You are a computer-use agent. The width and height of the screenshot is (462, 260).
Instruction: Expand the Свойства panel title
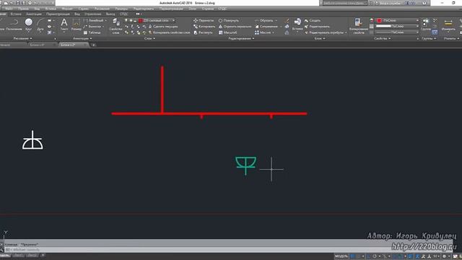[382, 38]
